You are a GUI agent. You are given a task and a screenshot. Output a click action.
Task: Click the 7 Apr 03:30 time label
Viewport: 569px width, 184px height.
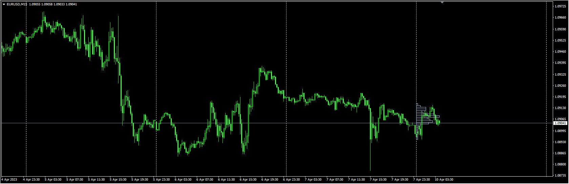click(313, 180)
